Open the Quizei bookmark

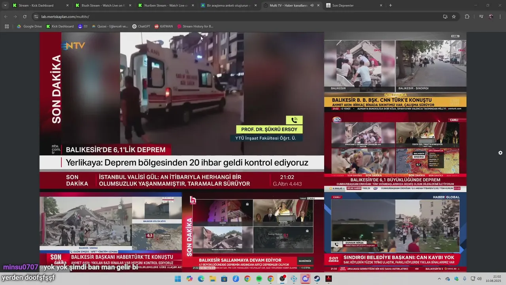[110, 27]
